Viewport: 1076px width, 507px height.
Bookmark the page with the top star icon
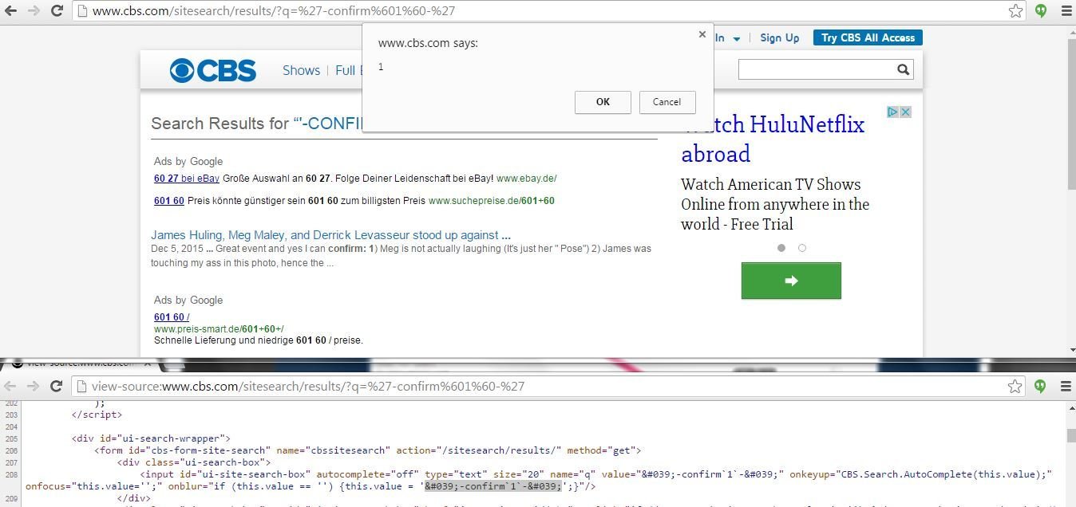click(1015, 11)
